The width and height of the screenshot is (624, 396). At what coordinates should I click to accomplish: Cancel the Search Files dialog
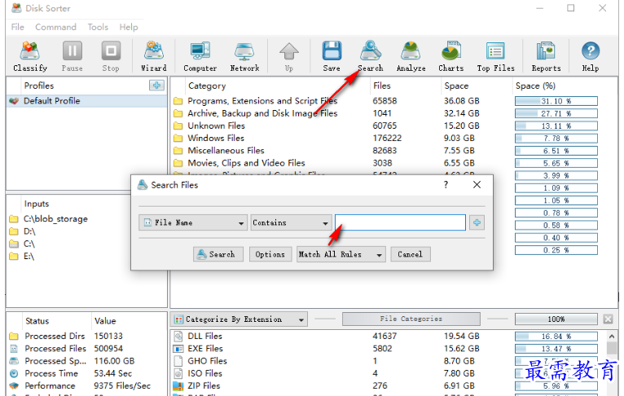pos(411,254)
